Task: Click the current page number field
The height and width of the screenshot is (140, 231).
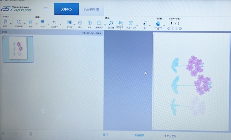Action: point(171,23)
